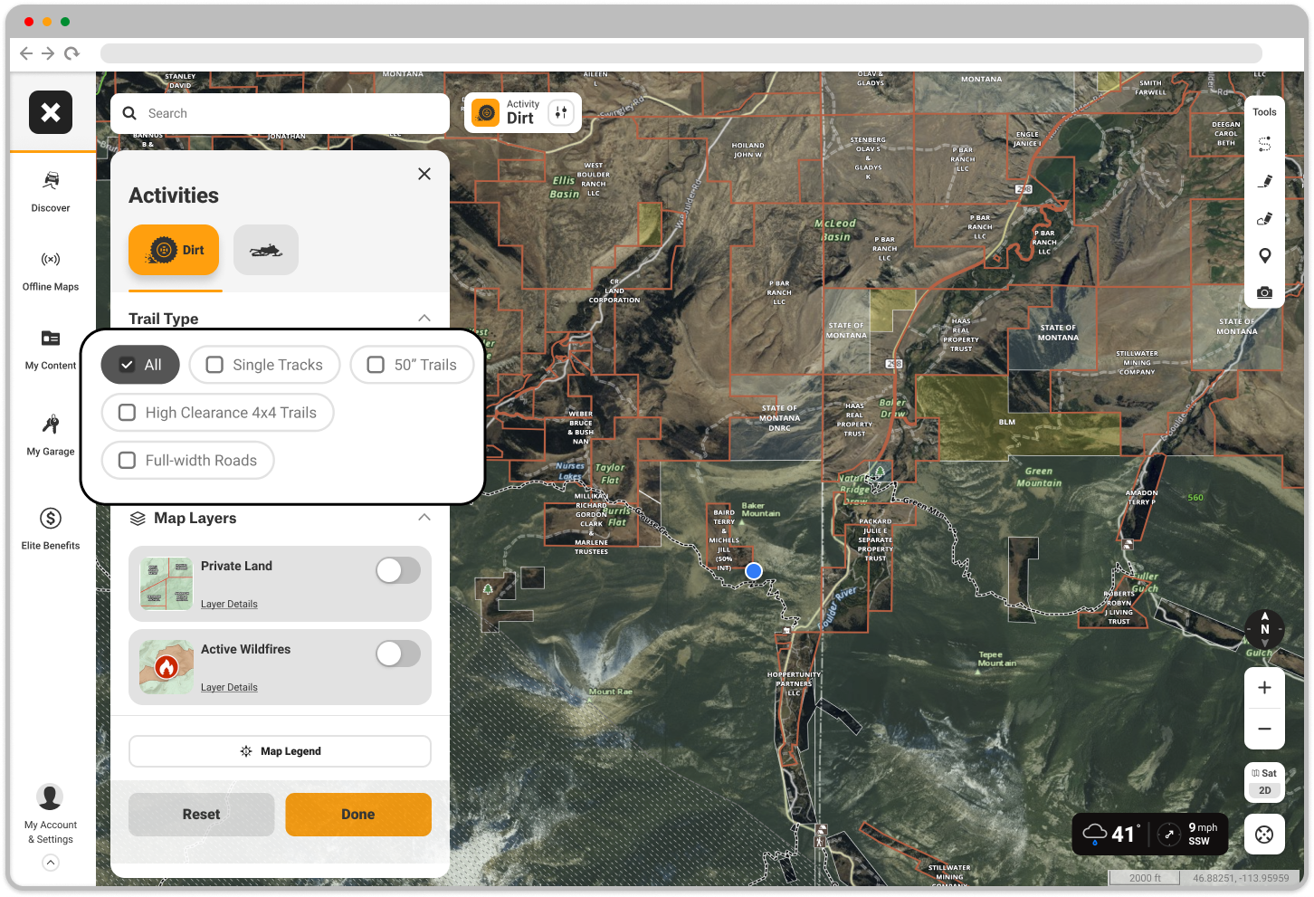
Task: Click the wind direction indicator
Action: pos(1169,835)
